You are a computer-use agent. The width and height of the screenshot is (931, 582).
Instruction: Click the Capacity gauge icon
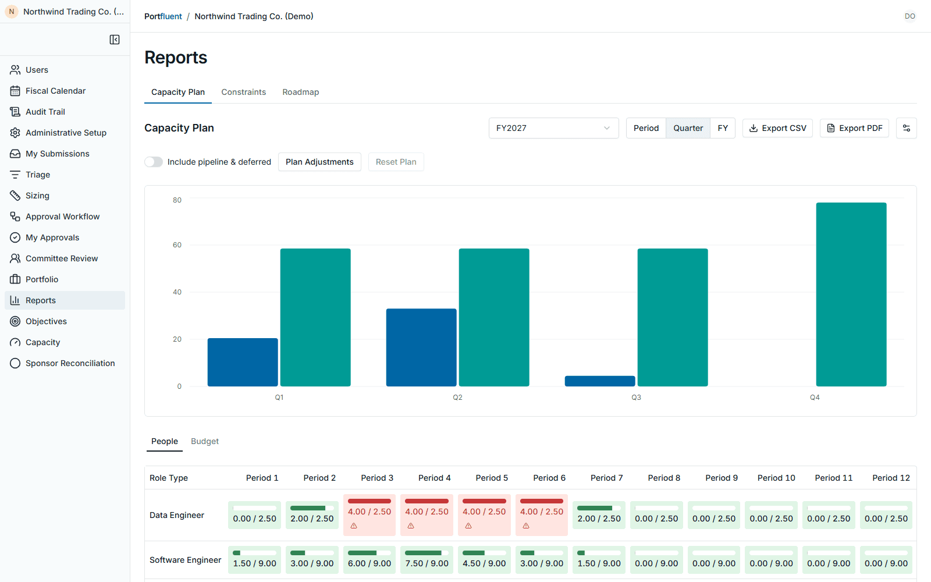pos(15,342)
